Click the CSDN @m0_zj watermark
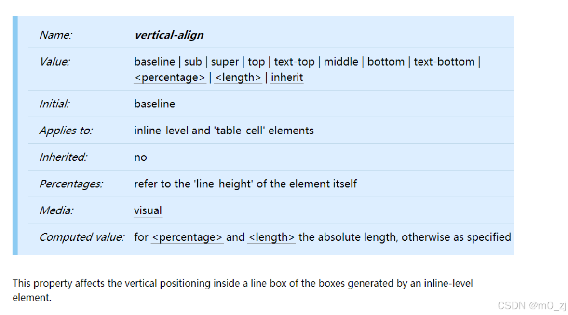The image size is (568, 315). pos(531,305)
